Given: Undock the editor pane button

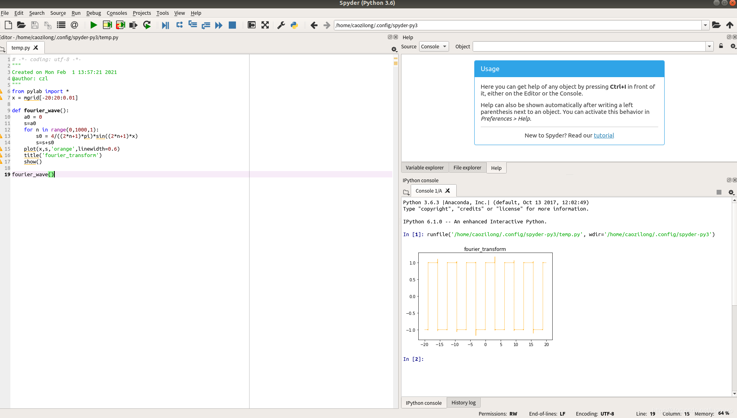Looking at the screenshot, I should pyautogui.click(x=390, y=37).
